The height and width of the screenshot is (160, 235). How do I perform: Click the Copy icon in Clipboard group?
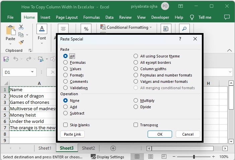(21, 35)
